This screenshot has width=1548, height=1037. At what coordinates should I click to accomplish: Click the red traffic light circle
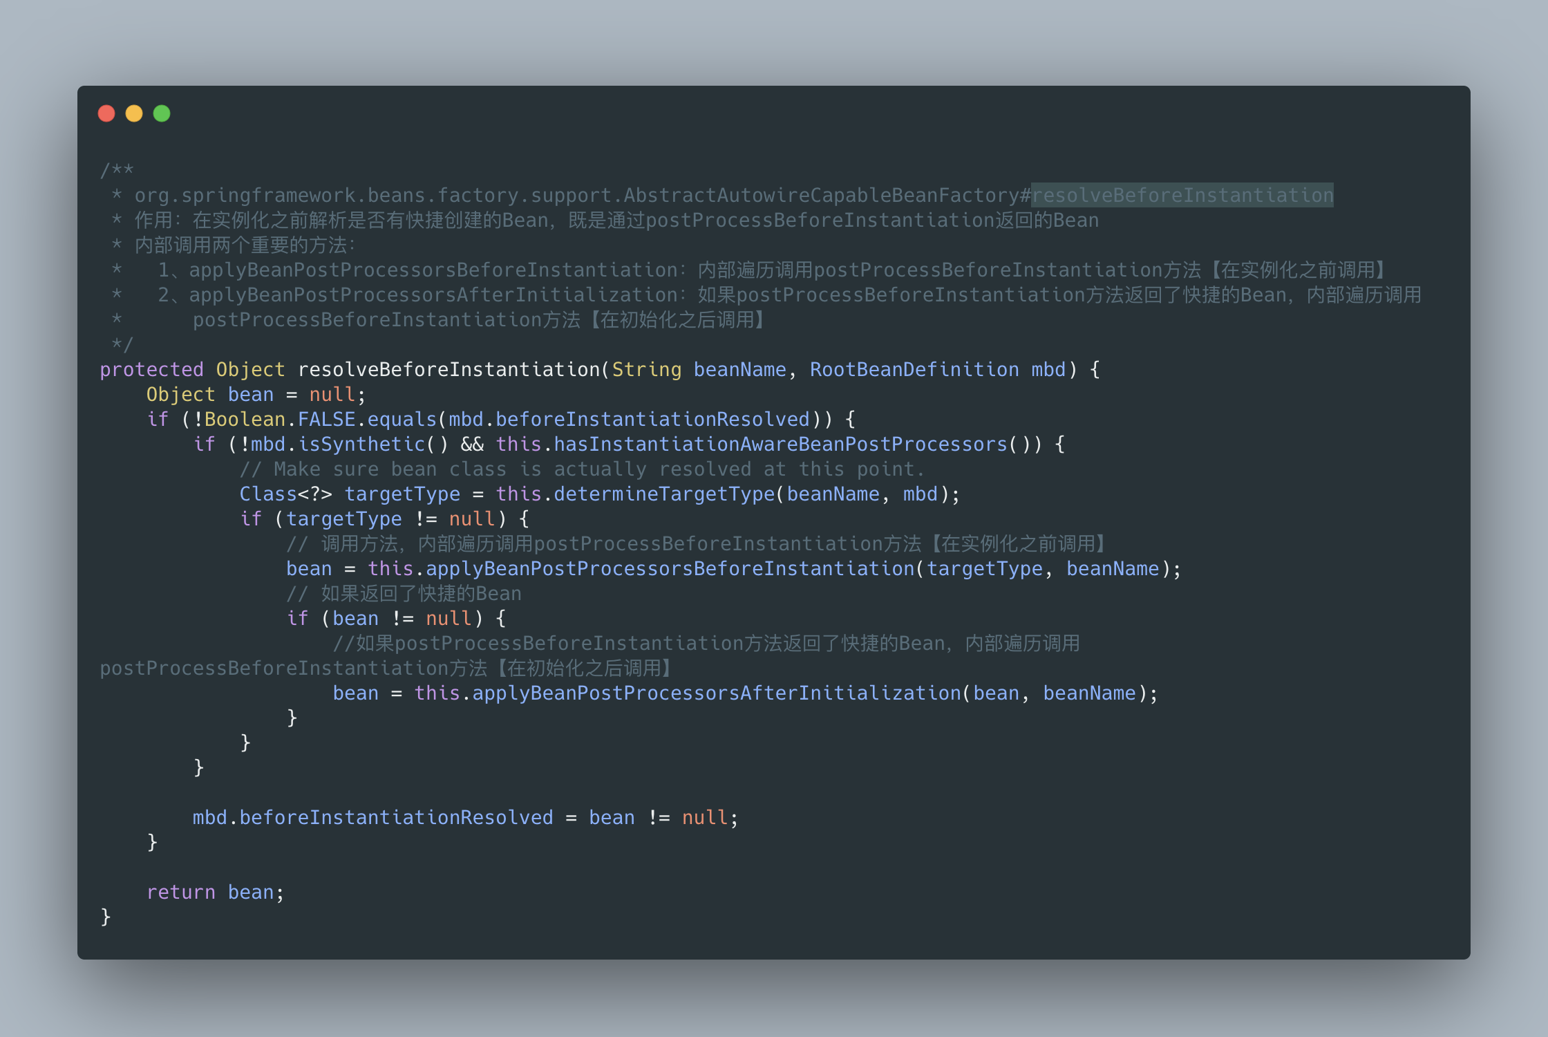point(107,113)
